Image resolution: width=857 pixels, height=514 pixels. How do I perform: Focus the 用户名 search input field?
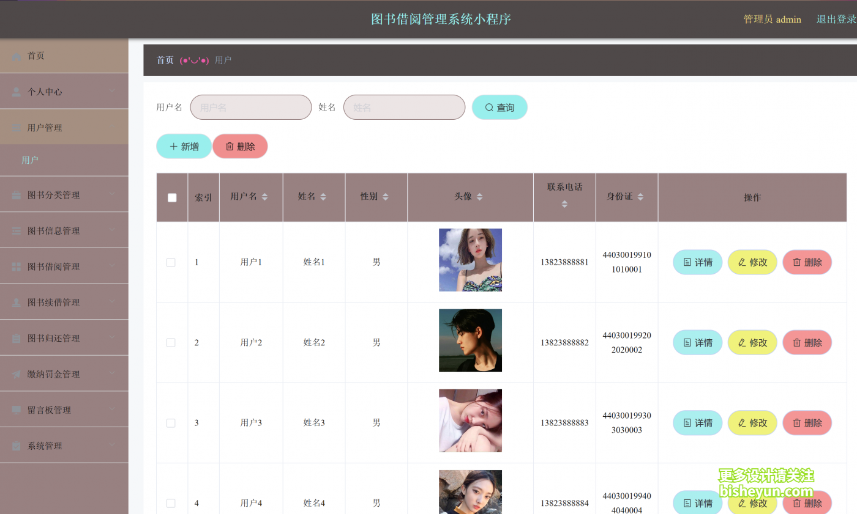click(x=251, y=108)
